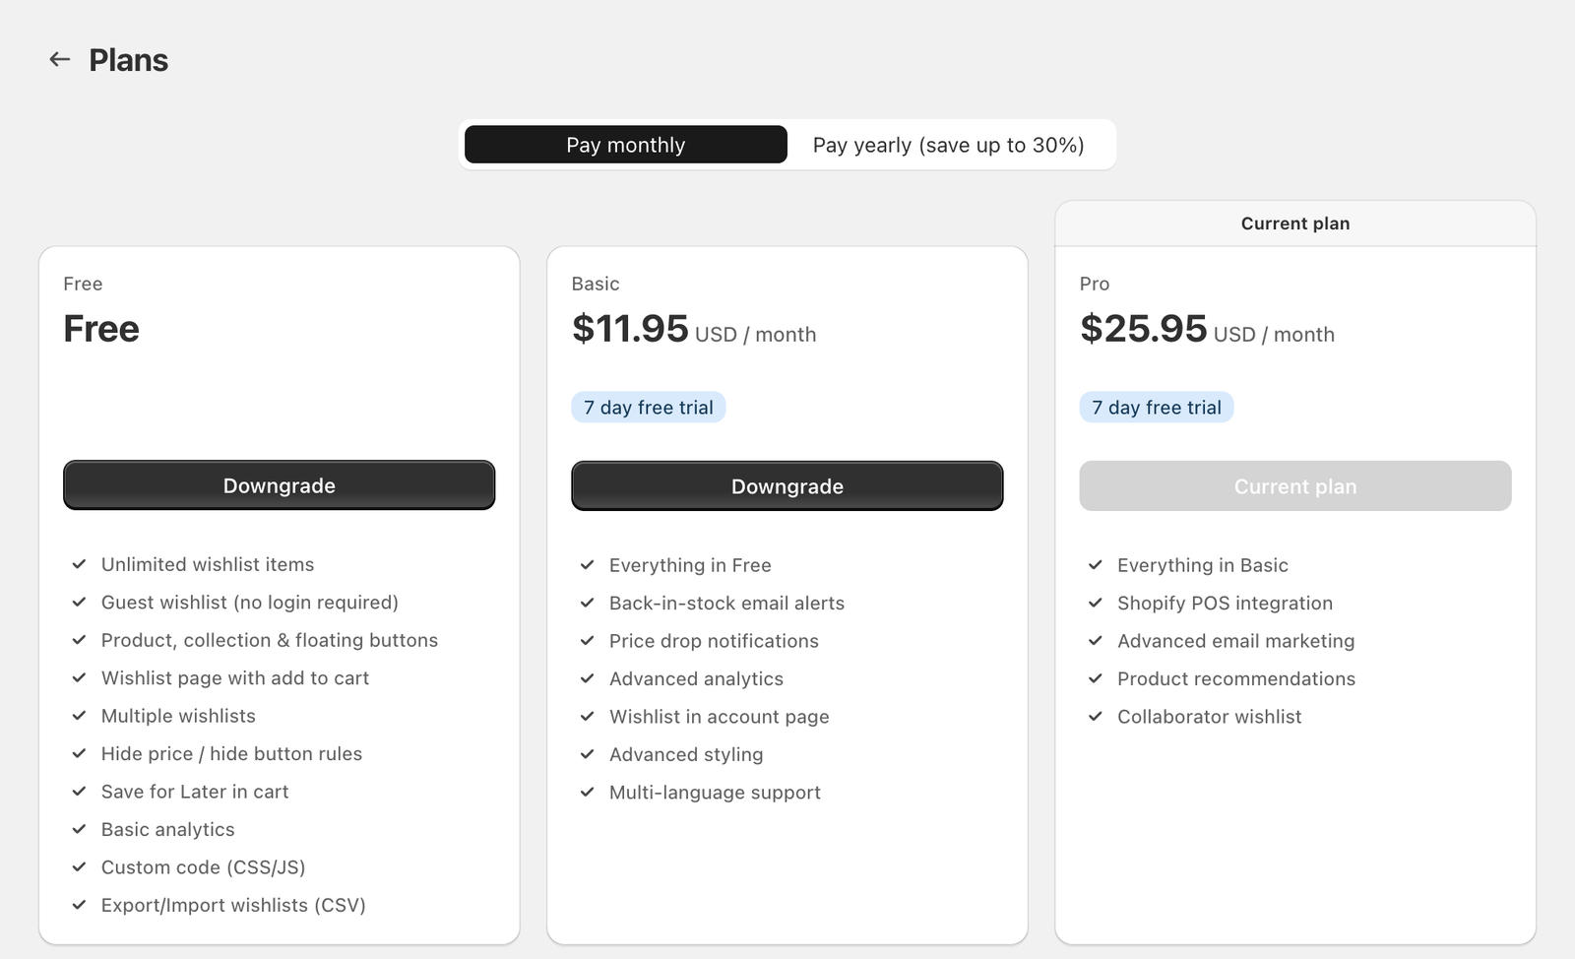The image size is (1575, 959).
Task: Click the disabled Current plan button
Action: point(1295,486)
